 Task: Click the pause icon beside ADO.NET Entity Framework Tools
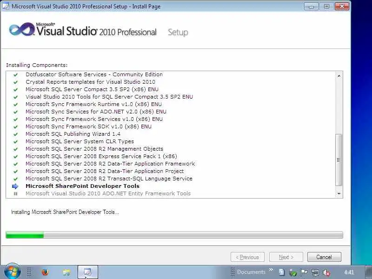pyautogui.click(x=15, y=193)
